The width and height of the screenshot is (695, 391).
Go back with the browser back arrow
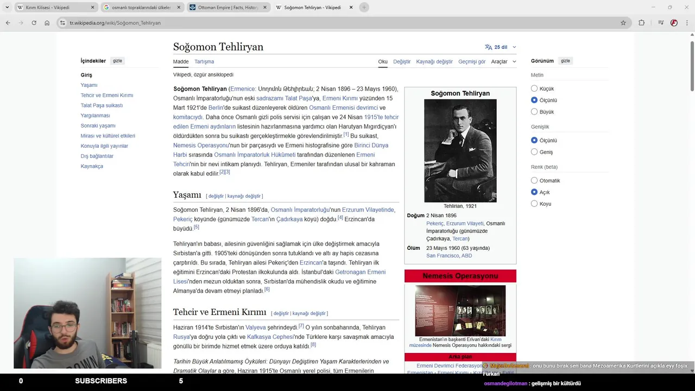pos(8,23)
